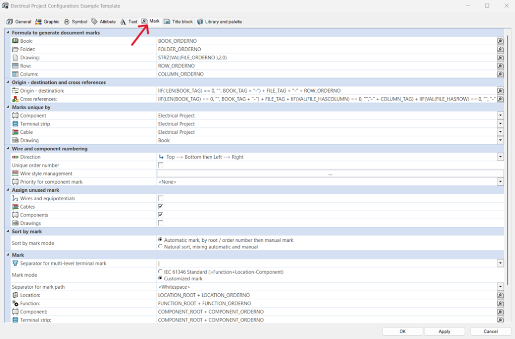
Task: Open formula editor for Origin - destination
Action: [x=500, y=91]
